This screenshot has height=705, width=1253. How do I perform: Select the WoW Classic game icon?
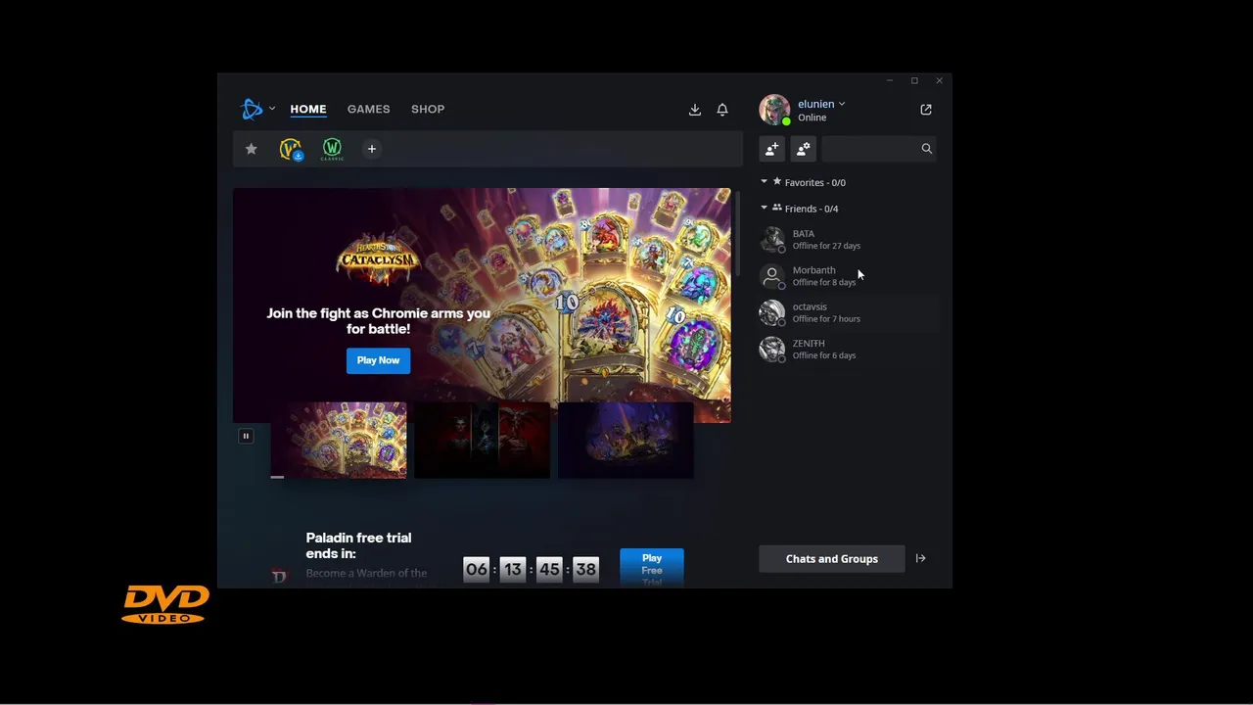332,149
